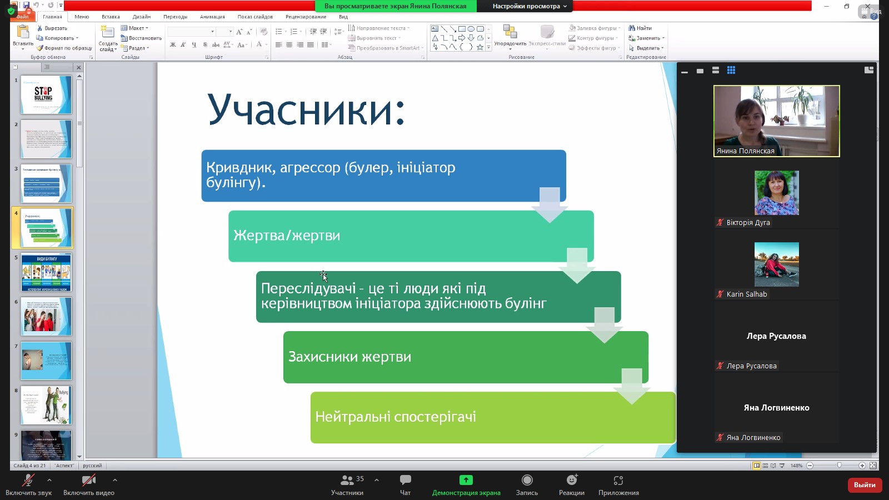
Task: Justify the text with the alignment icon
Action: pyautogui.click(x=311, y=45)
